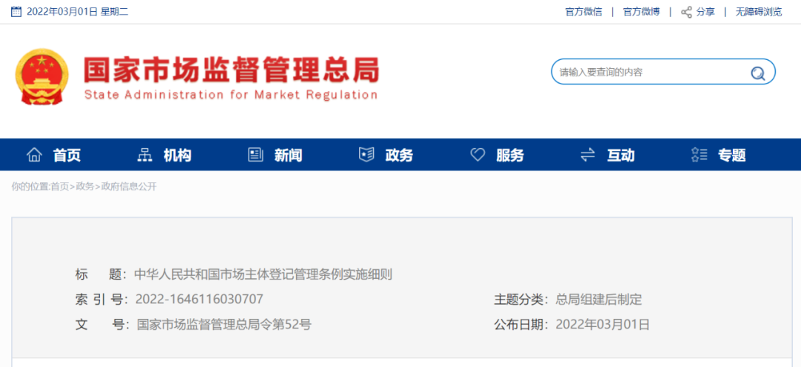Click the 文号 field label

click(102, 324)
